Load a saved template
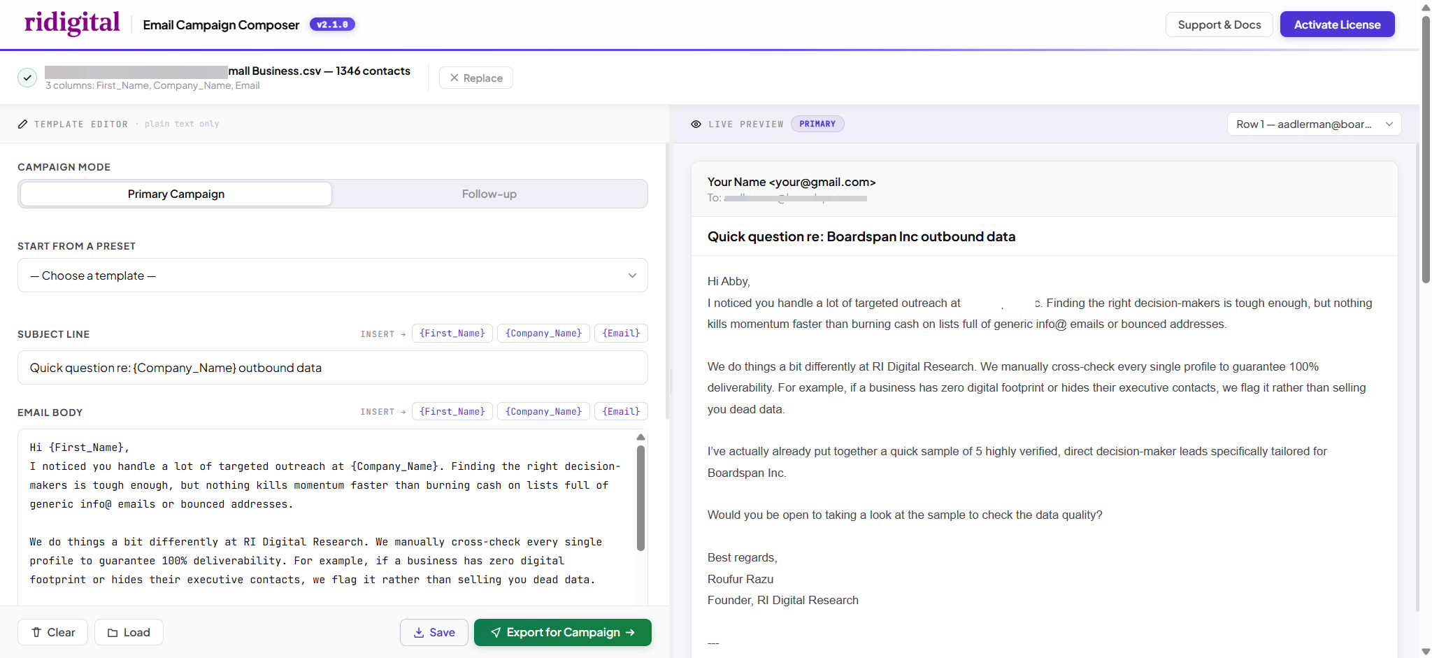 pyautogui.click(x=129, y=632)
